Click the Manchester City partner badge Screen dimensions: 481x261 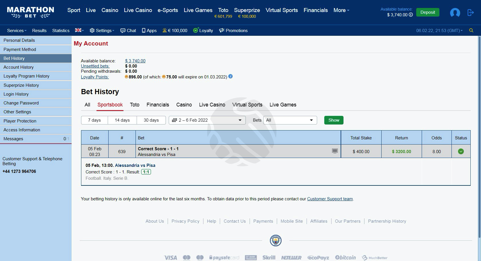[x=276, y=240]
